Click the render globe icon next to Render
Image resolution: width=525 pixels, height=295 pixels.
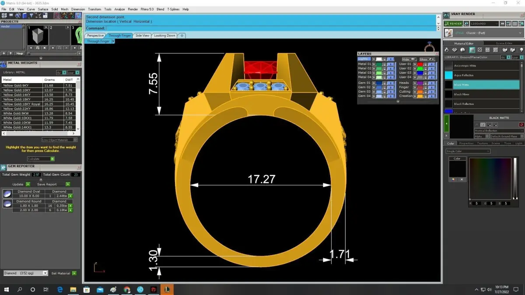(466, 24)
